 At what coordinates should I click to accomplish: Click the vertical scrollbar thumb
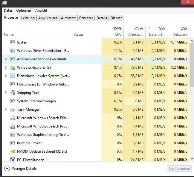pyautogui.click(x=192, y=65)
